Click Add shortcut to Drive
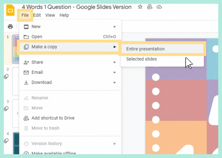222x158 pixels. (x=53, y=118)
